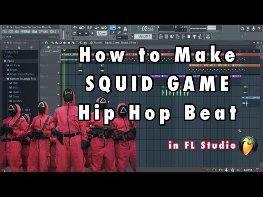
Task: Click the Play/Pause button
Action: [x=80, y=33]
